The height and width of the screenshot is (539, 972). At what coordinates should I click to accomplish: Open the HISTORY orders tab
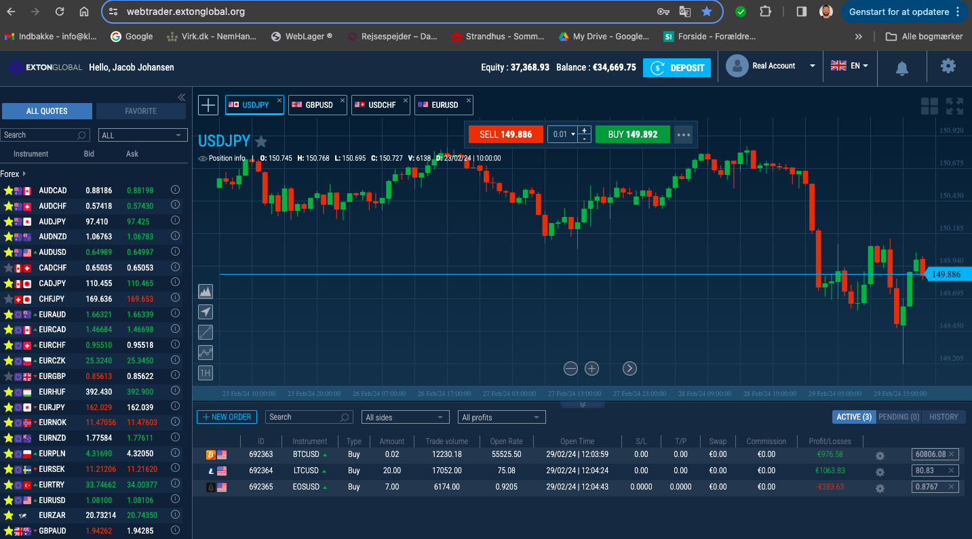click(x=943, y=417)
